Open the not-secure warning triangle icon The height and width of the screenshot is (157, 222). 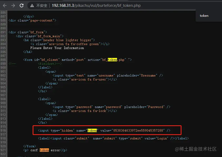click(32, 6)
